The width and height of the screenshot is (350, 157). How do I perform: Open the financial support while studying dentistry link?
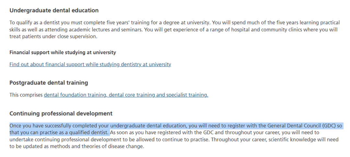90,64
